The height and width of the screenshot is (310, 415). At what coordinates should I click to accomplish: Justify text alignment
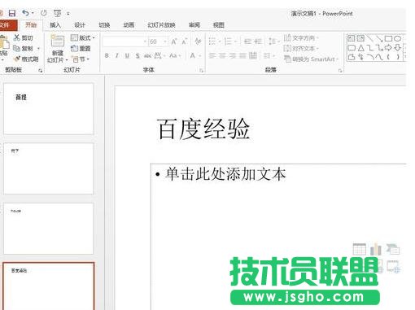(242, 56)
